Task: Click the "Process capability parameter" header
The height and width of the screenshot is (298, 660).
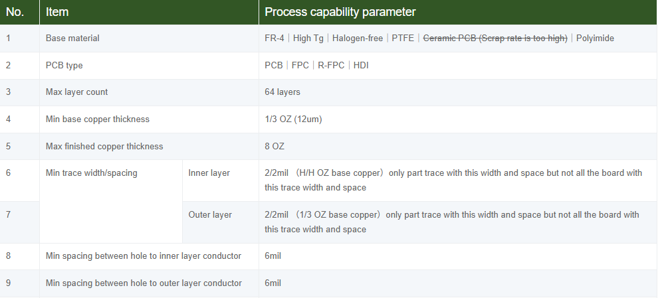Action: 340,12
